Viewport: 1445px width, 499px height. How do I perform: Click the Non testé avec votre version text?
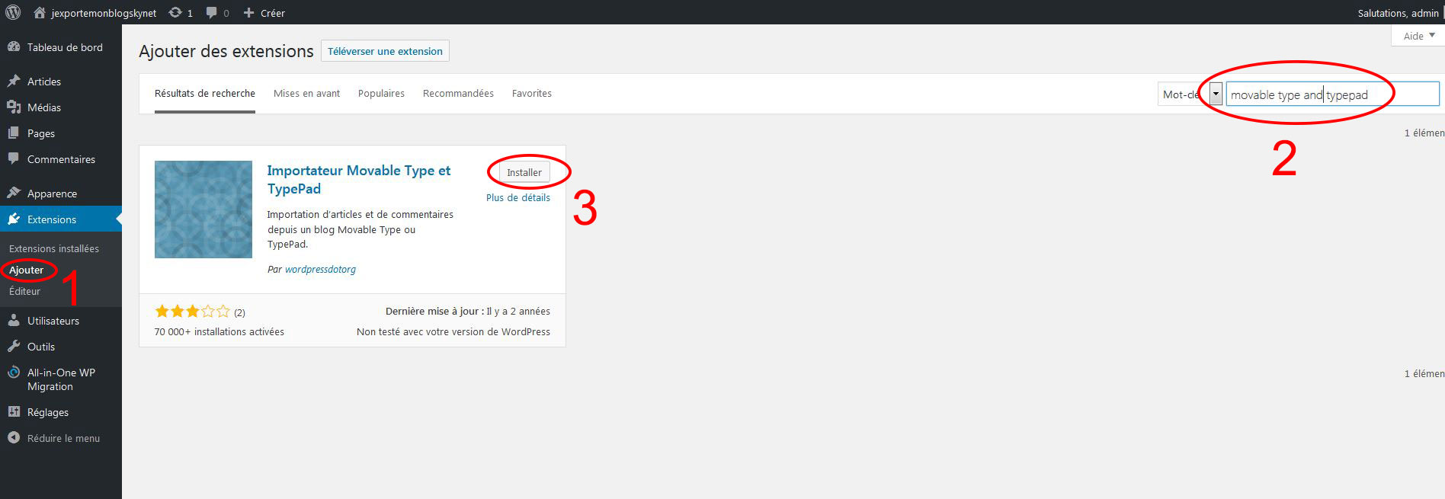[453, 331]
